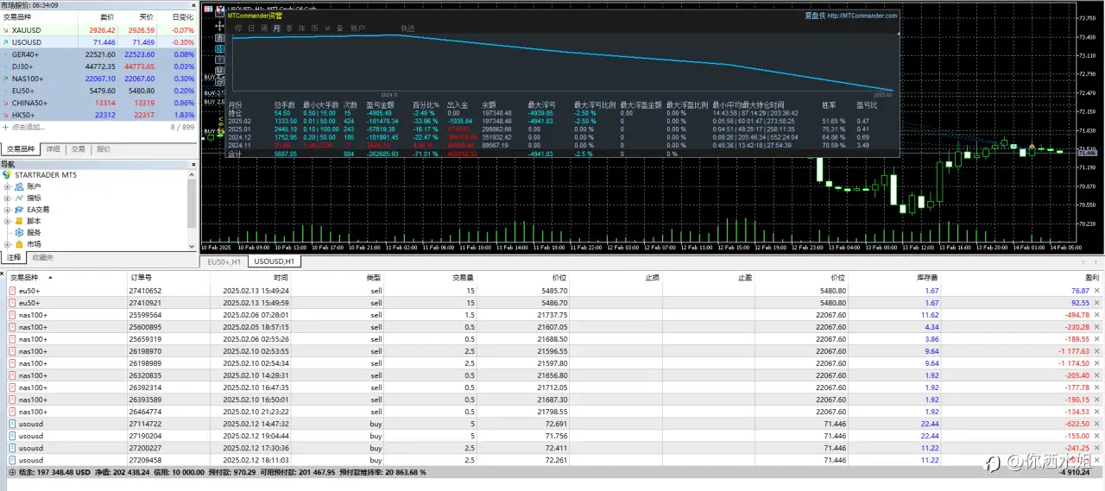1105x491 pixels.
Task: Expand the 账户 tree node
Action: (7, 186)
